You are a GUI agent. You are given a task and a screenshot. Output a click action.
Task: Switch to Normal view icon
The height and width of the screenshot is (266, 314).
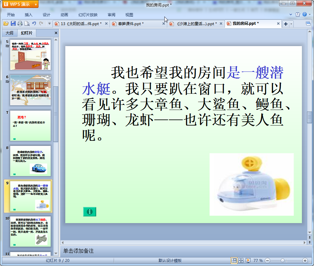click(x=234, y=260)
